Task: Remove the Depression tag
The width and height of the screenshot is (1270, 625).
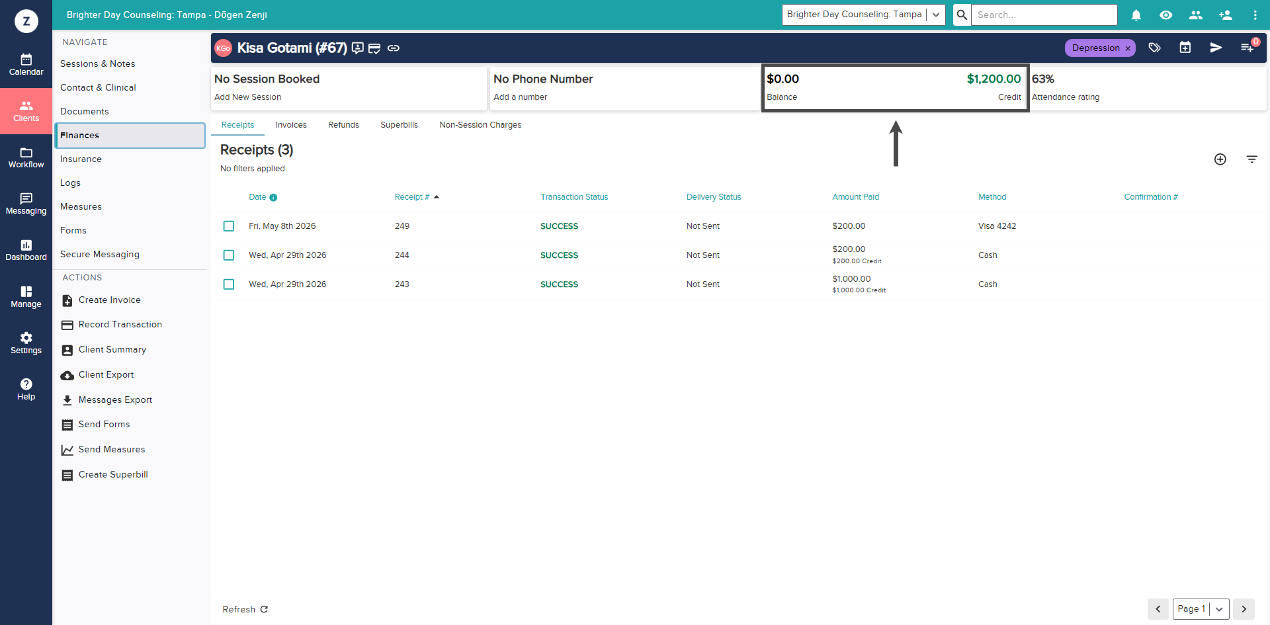Action: [1128, 48]
